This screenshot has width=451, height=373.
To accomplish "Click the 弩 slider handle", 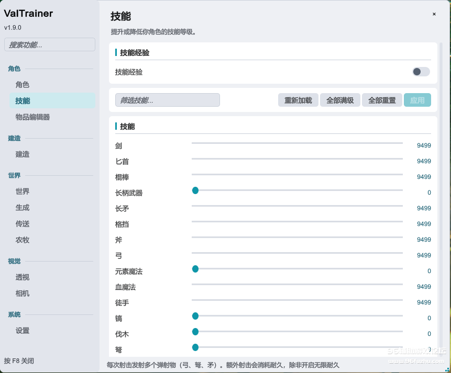I will (195, 347).
